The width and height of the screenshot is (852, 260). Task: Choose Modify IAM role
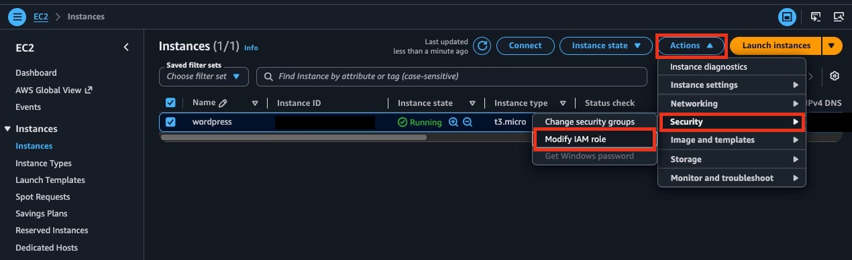[594, 139]
